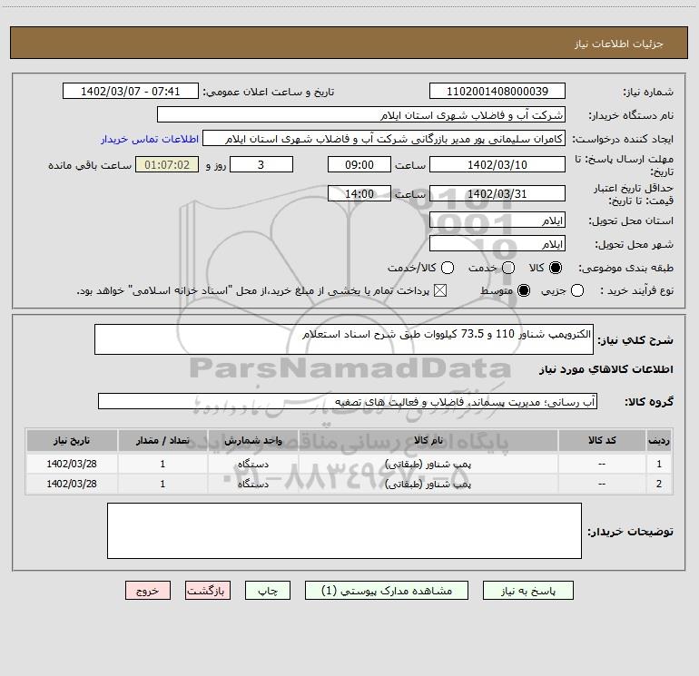Click the بازگشت back button
The image size is (699, 676).
[208, 591]
